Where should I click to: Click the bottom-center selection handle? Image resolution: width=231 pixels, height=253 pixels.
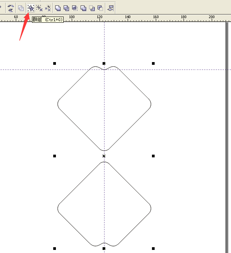tap(104, 248)
